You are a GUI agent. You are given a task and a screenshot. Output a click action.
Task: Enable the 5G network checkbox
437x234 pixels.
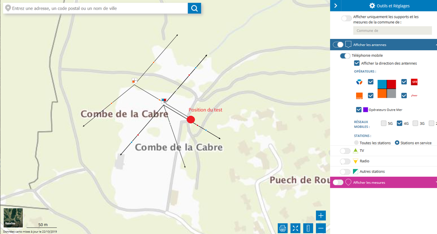(384, 123)
